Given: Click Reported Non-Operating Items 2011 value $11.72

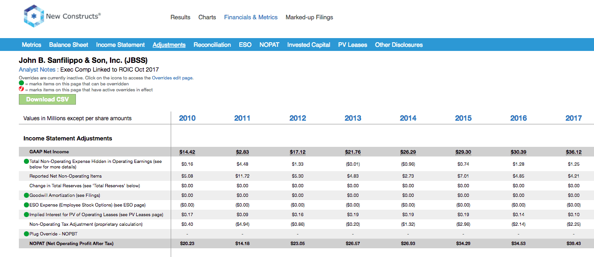Looking at the screenshot, I should coord(242,176).
